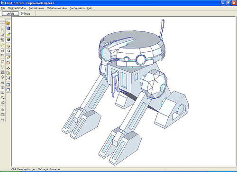This screenshot has width=237, height=172.
Task: Open the File menu
Action: click(x=3, y=8)
